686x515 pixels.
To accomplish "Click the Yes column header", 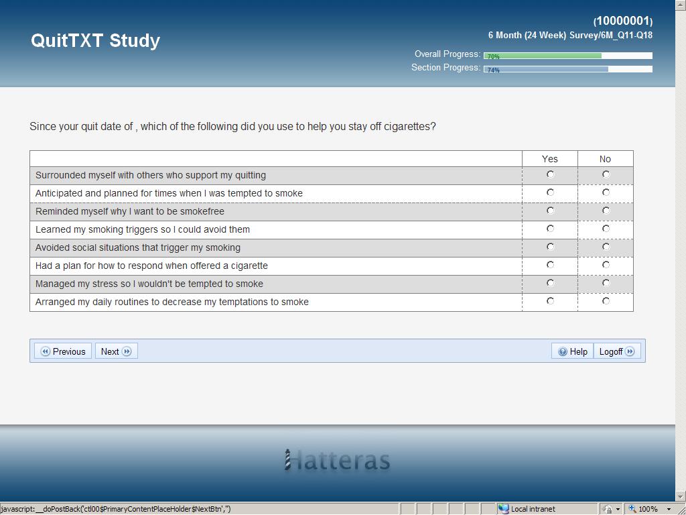I will (x=549, y=159).
